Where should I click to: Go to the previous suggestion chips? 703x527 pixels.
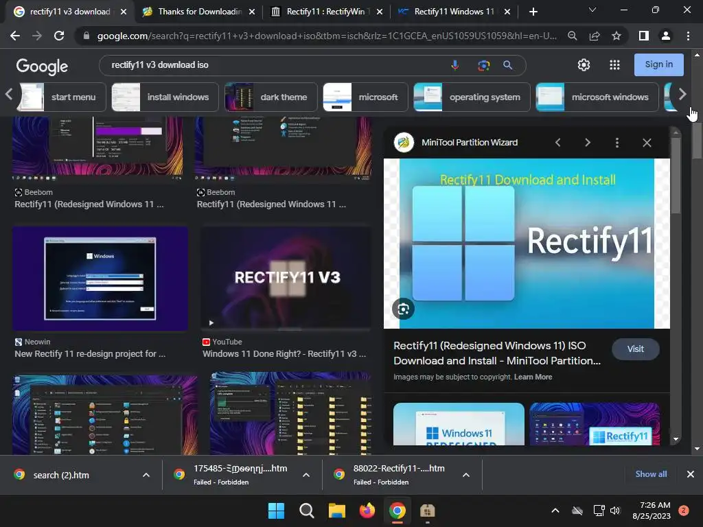[8, 95]
